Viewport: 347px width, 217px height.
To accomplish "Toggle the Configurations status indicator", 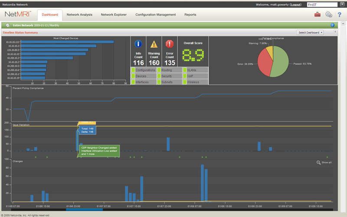I will click(x=134, y=70).
